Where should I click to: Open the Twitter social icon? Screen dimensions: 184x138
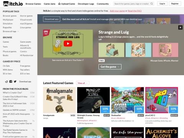pos(15,82)
